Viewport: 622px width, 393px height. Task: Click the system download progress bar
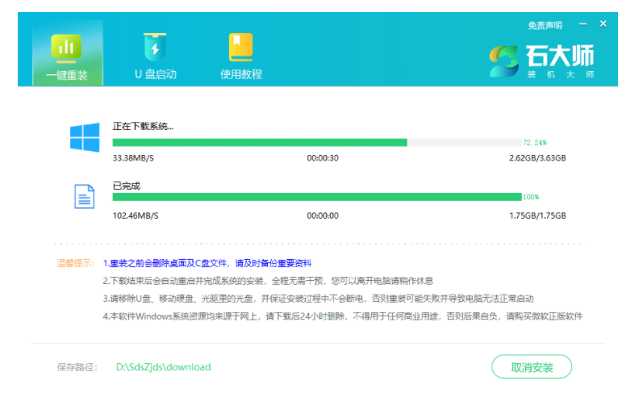316,142
